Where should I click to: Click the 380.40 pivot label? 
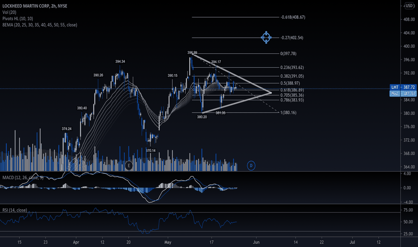click(82, 108)
